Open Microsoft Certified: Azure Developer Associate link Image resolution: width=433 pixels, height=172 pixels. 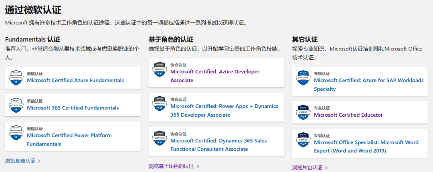point(215,76)
